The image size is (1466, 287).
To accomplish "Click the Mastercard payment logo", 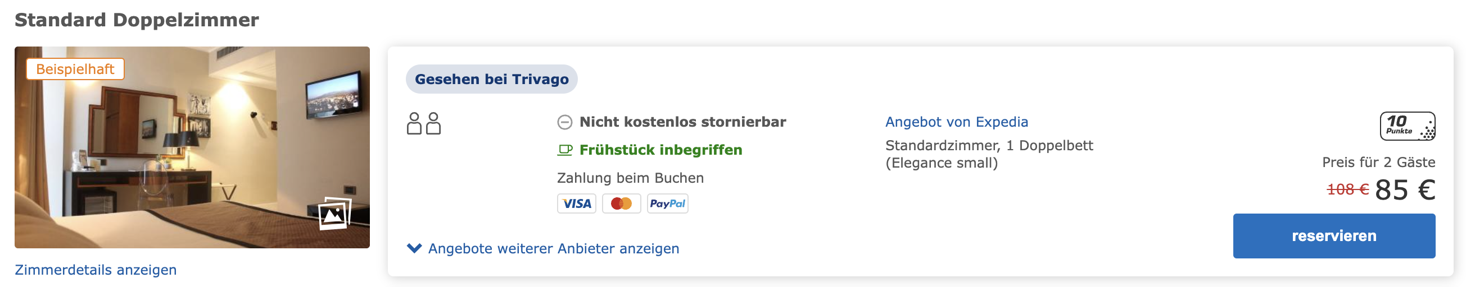I will click(622, 203).
